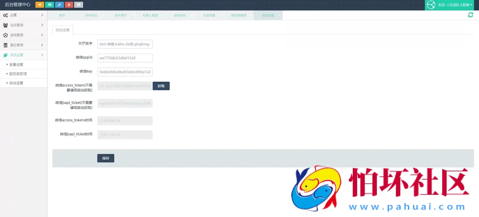This screenshot has height=217, width=479.
Task: Switch to the 机器人管理 tab
Action: [150, 16]
